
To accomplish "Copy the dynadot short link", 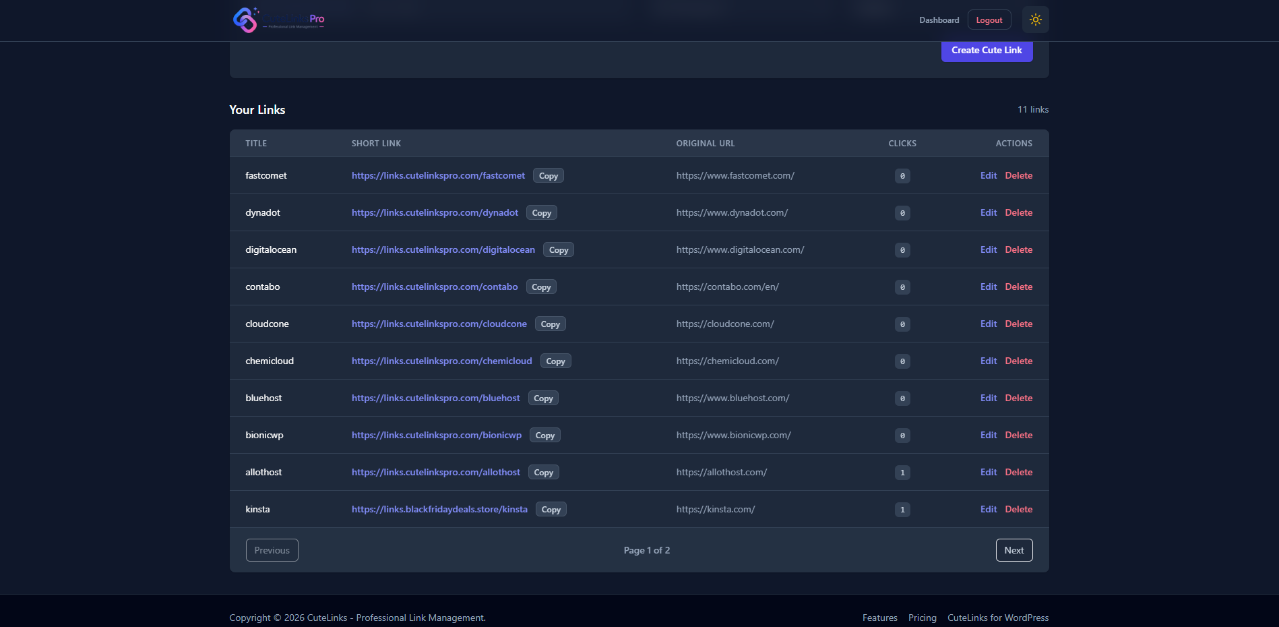I will coord(542,213).
